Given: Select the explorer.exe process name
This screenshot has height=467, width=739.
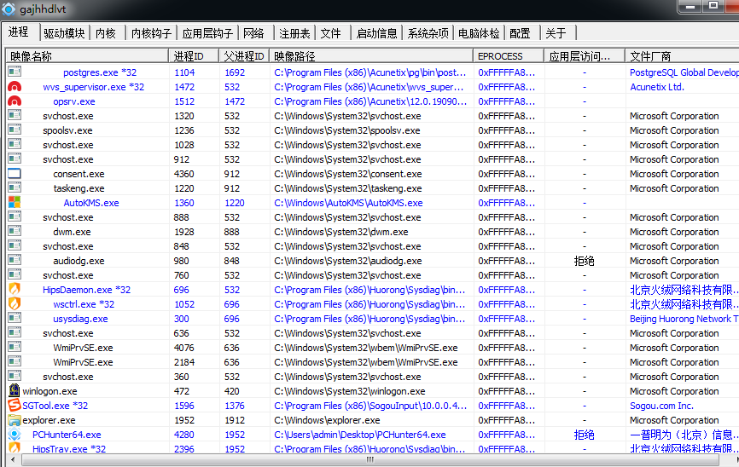Looking at the screenshot, I should click(x=49, y=420).
